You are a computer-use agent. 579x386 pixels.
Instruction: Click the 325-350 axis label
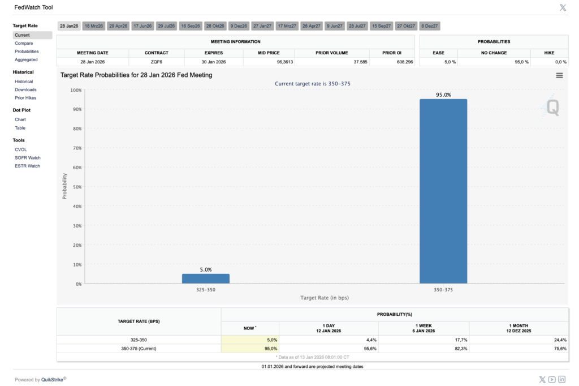206,290
